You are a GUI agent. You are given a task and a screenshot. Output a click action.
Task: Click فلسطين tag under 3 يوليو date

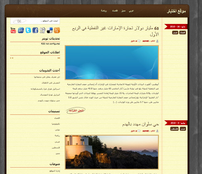174,129
